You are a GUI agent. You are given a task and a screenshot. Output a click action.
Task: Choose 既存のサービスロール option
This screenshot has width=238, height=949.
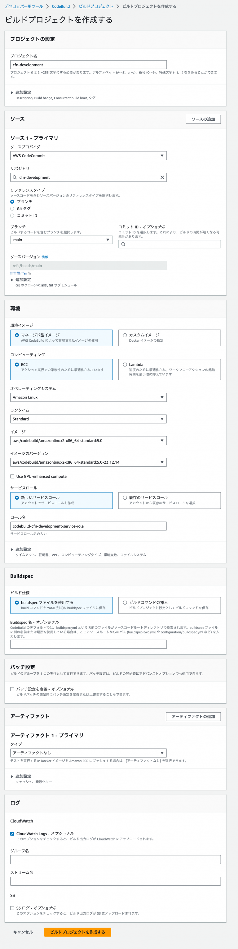[124, 498]
